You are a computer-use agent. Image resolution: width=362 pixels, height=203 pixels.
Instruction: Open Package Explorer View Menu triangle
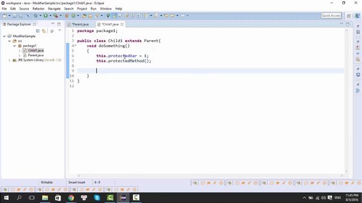pyautogui.click(x=59, y=30)
